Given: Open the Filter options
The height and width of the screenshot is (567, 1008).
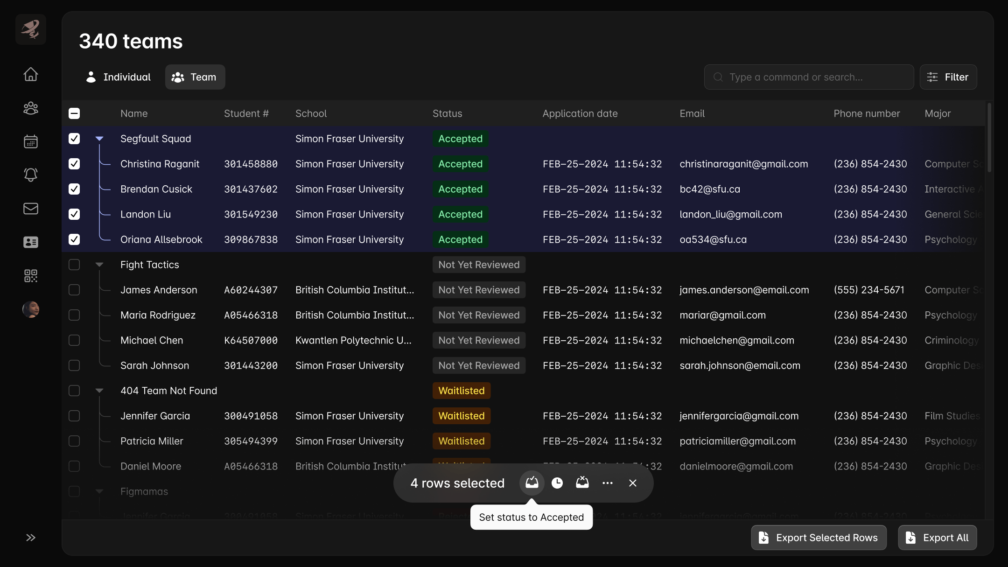Looking at the screenshot, I should (x=948, y=77).
